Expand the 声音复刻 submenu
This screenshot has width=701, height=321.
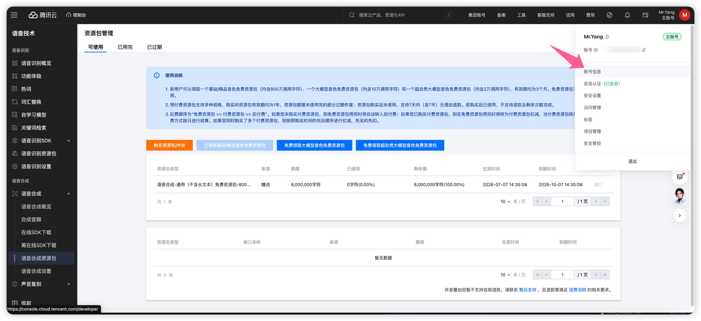click(69, 284)
